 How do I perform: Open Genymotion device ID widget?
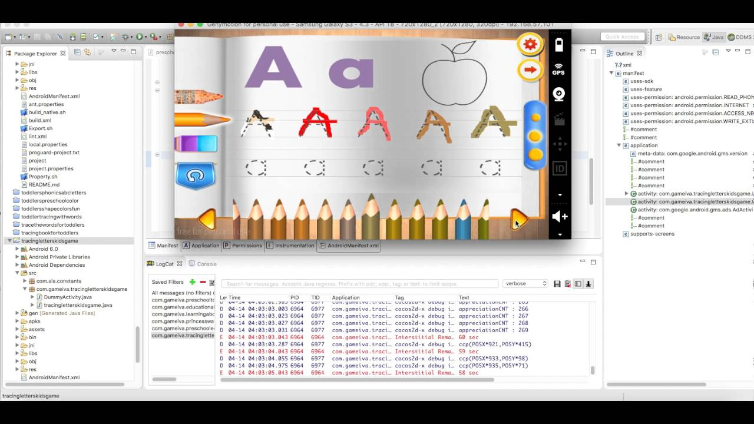pos(559,168)
